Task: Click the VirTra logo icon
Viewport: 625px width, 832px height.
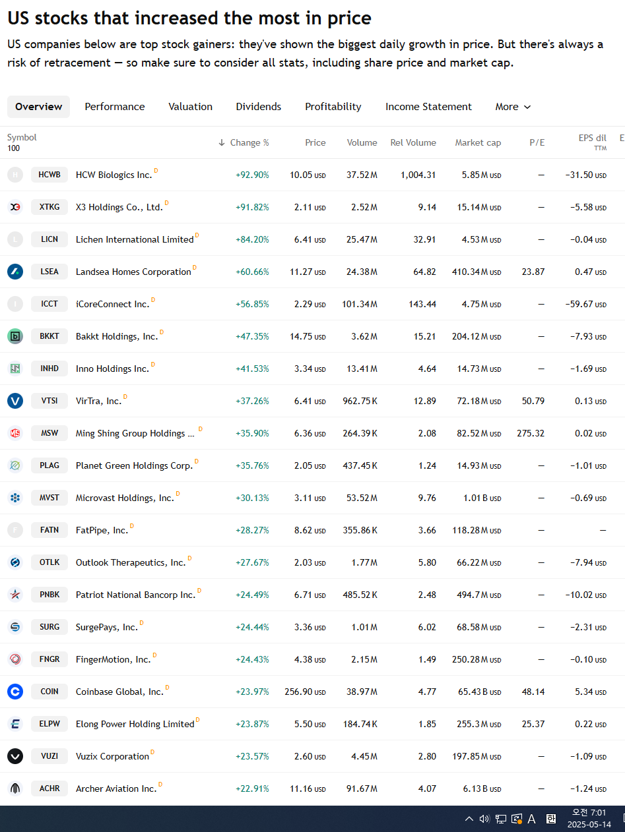Action: coord(15,401)
